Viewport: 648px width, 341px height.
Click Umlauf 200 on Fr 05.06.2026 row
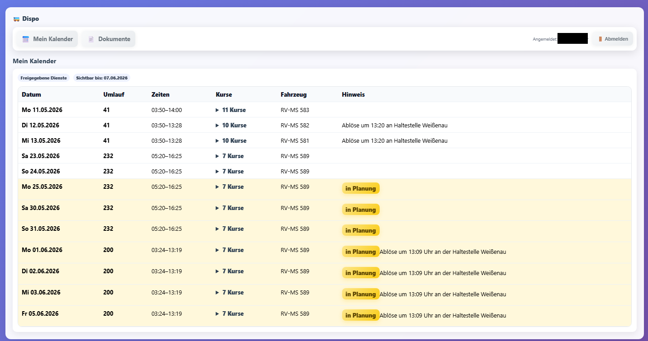(x=108, y=313)
